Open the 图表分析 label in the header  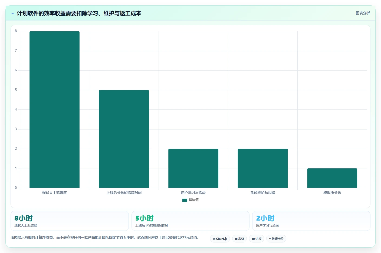pyautogui.click(x=363, y=13)
